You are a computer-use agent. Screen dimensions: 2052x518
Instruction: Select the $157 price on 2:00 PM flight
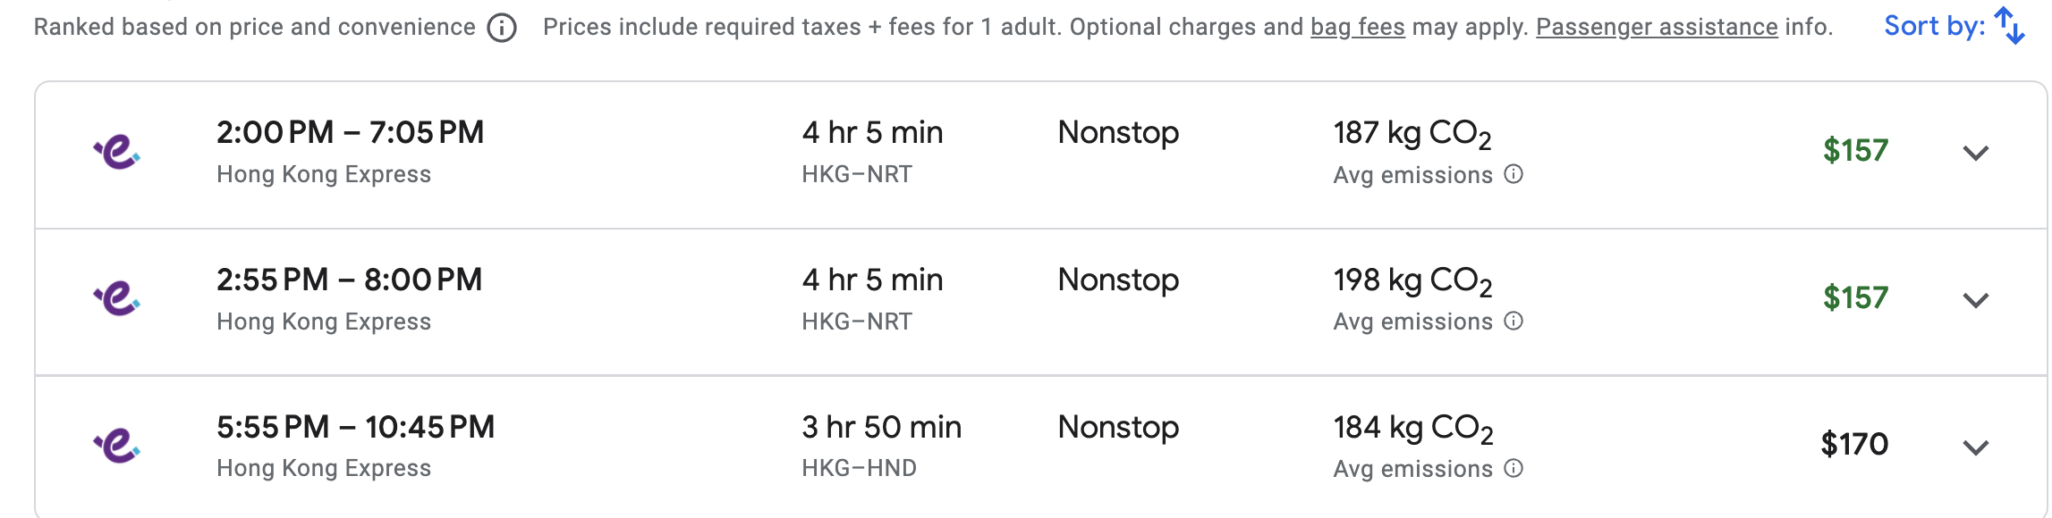point(1855,150)
